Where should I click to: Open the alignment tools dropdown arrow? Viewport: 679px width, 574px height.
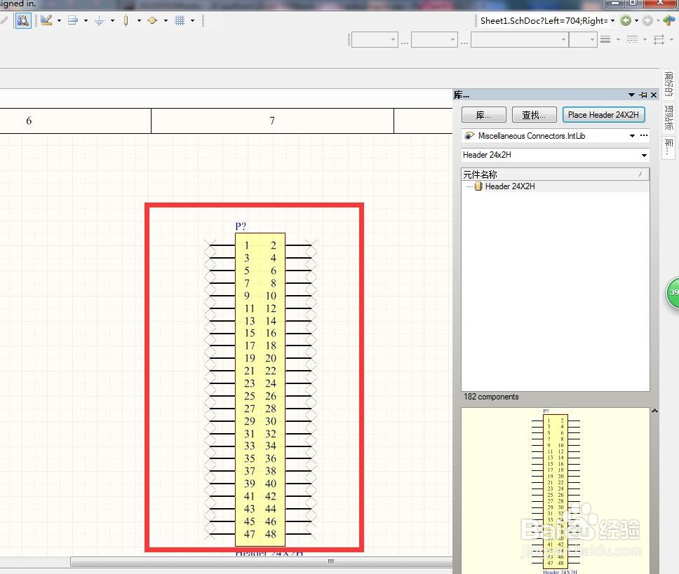point(86,20)
